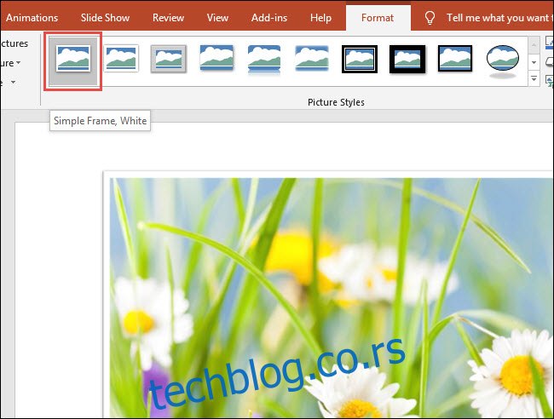
Task: Apply the Simple Frame, Black picture style
Action: (455, 59)
